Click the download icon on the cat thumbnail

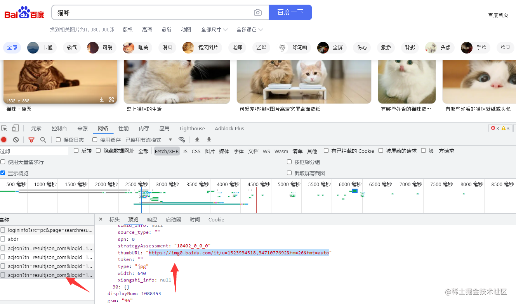(x=102, y=100)
